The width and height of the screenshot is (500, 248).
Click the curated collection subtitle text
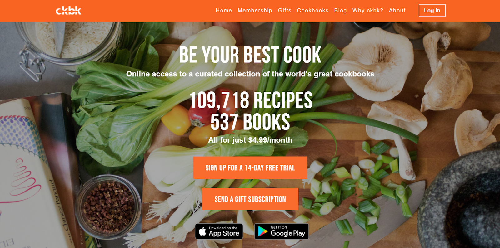250,74
